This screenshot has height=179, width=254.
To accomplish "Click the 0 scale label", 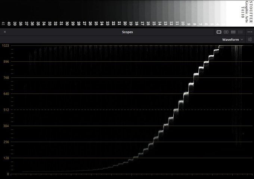I will point(8,174).
